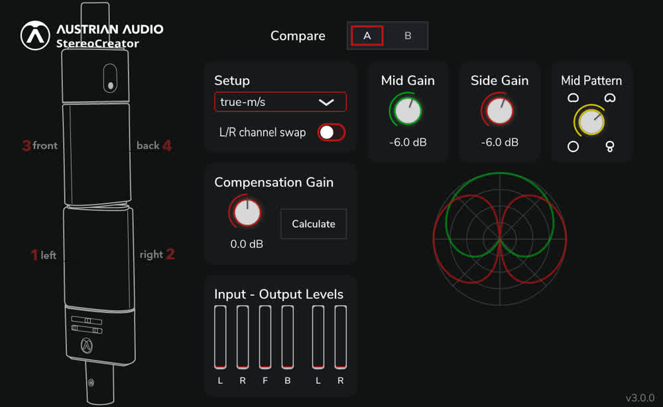Click the Side Gain -6.0 dB value

[x=499, y=142]
